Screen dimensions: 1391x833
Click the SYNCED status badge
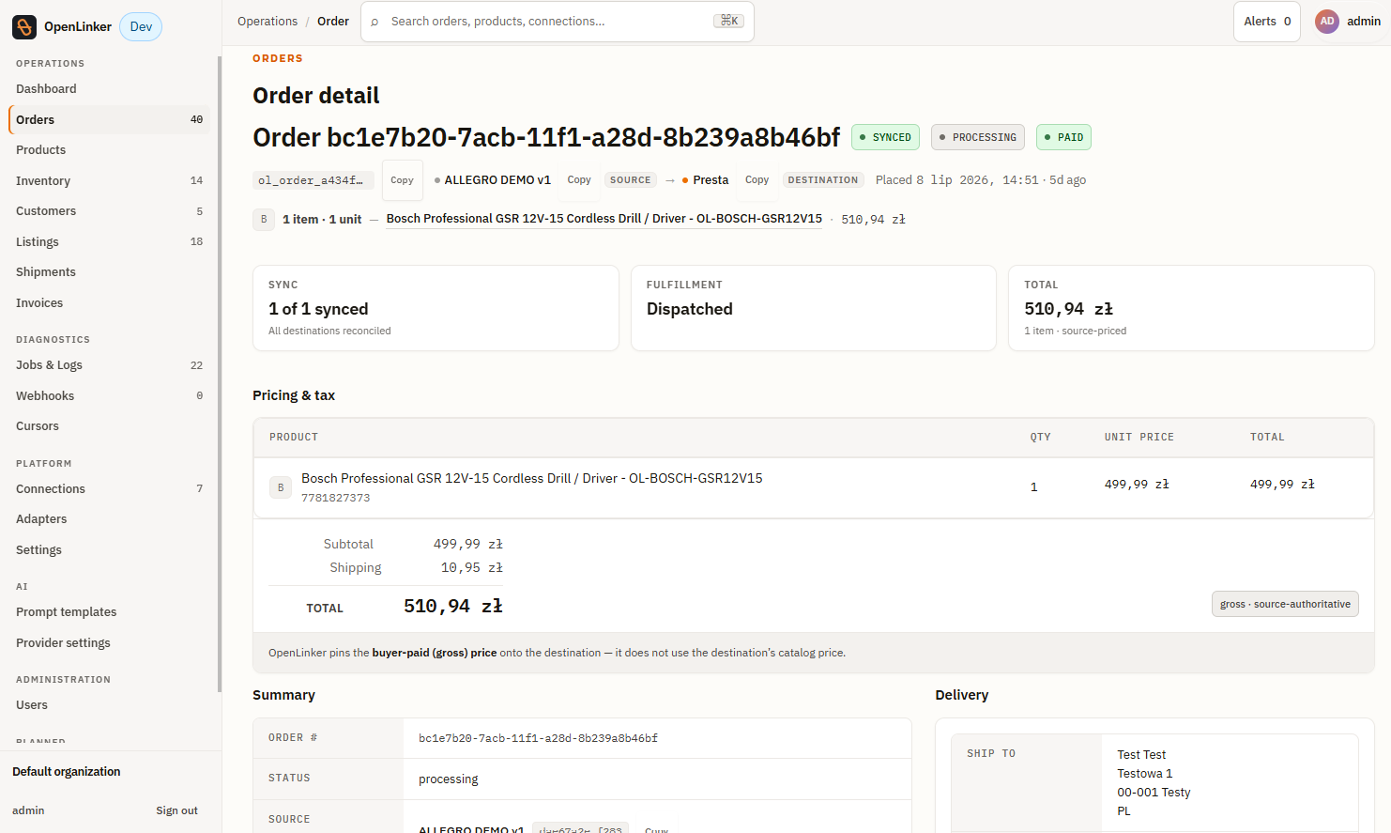click(885, 137)
